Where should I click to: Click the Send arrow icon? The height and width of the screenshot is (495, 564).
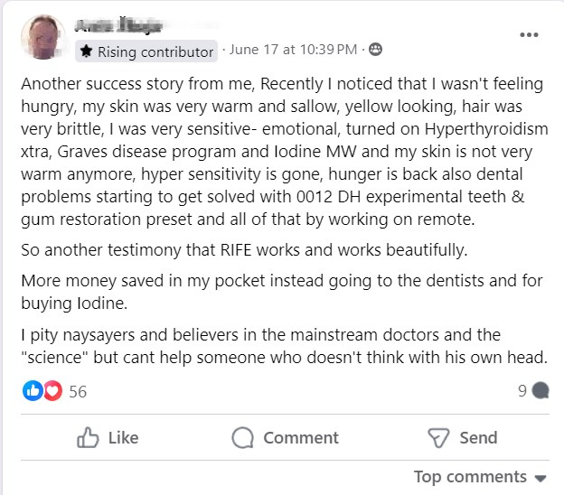(438, 438)
